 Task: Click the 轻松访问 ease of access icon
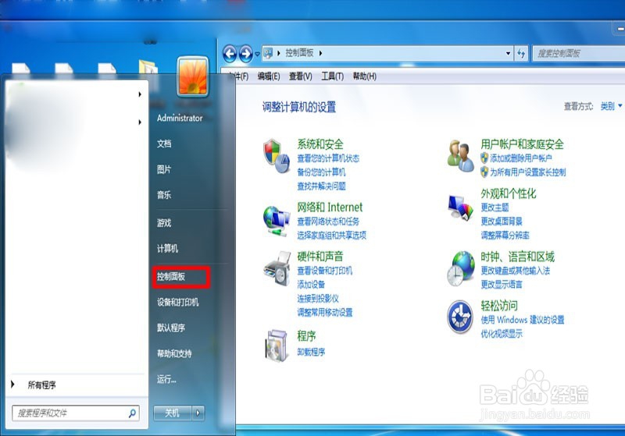(x=460, y=317)
